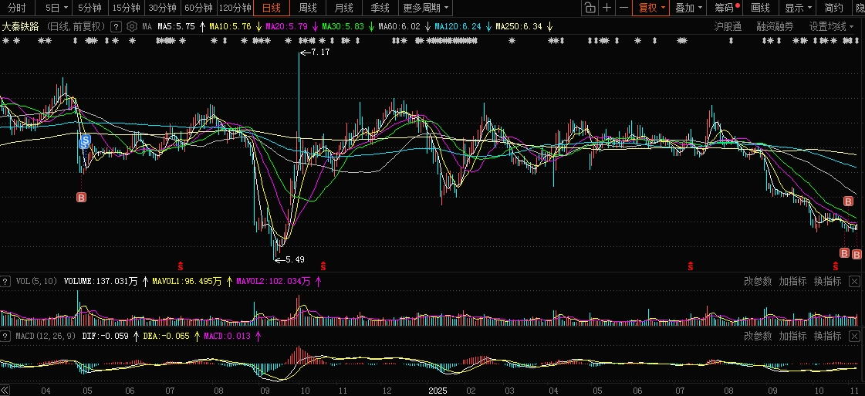
Task: Click the help icon beside 大秦铁路 title
Action: click(x=116, y=26)
